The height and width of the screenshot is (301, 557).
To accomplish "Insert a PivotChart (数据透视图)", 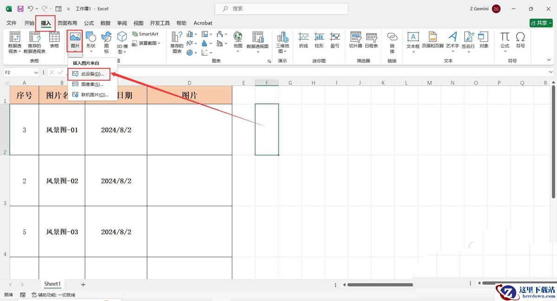I will [258, 43].
